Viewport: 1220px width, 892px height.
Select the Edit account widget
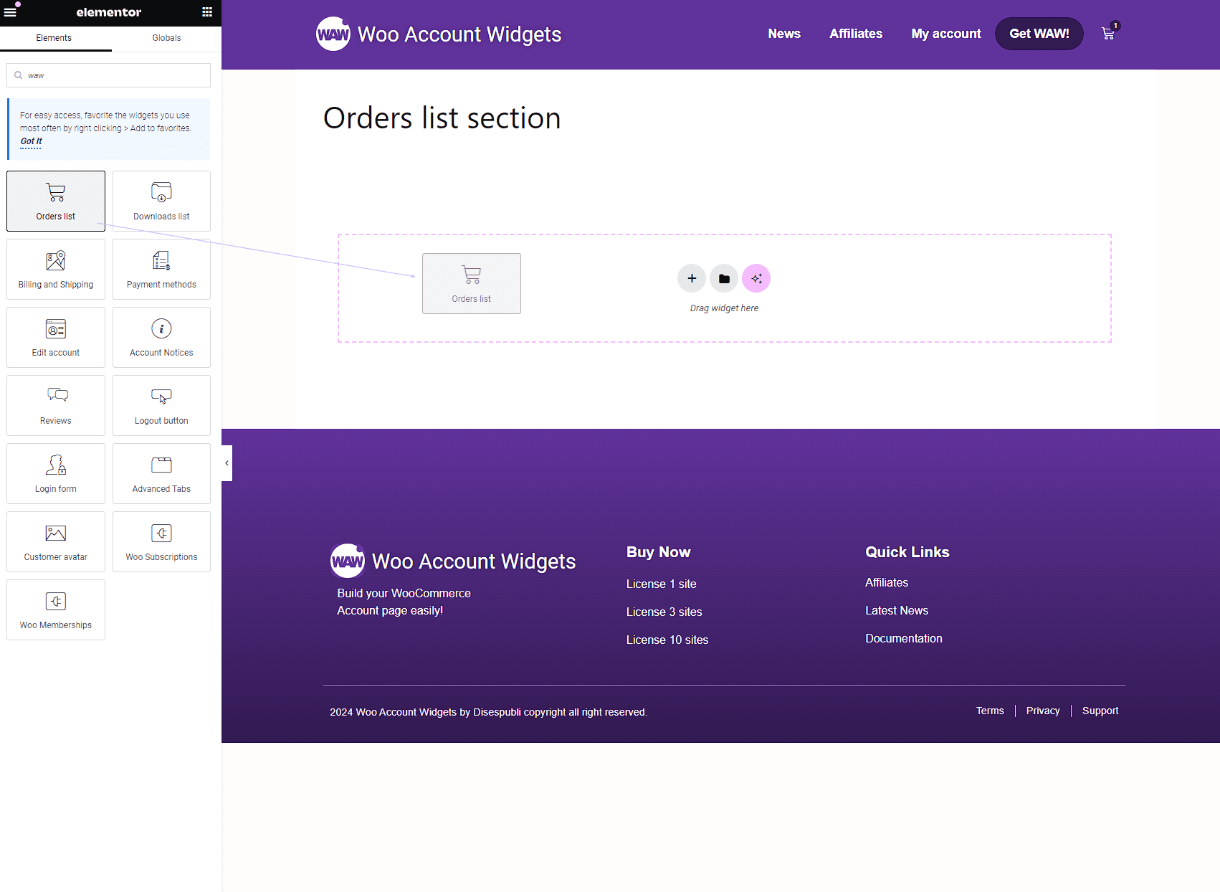coord(56,337)
